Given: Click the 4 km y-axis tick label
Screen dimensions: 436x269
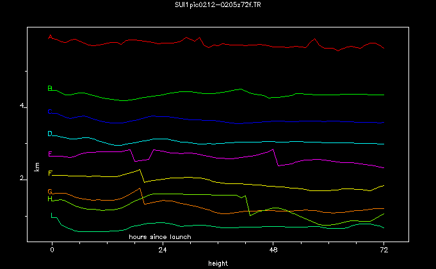Looking at the screenshot, I should (x=21, y=105).
